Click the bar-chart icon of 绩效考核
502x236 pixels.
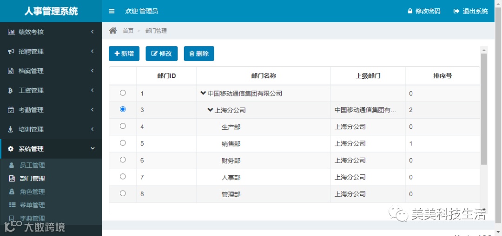11,32
